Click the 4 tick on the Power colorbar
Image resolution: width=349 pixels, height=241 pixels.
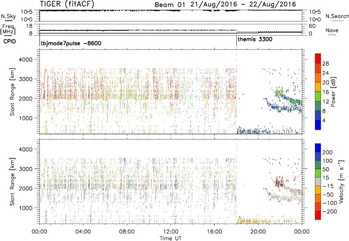[x=324, y=120]
